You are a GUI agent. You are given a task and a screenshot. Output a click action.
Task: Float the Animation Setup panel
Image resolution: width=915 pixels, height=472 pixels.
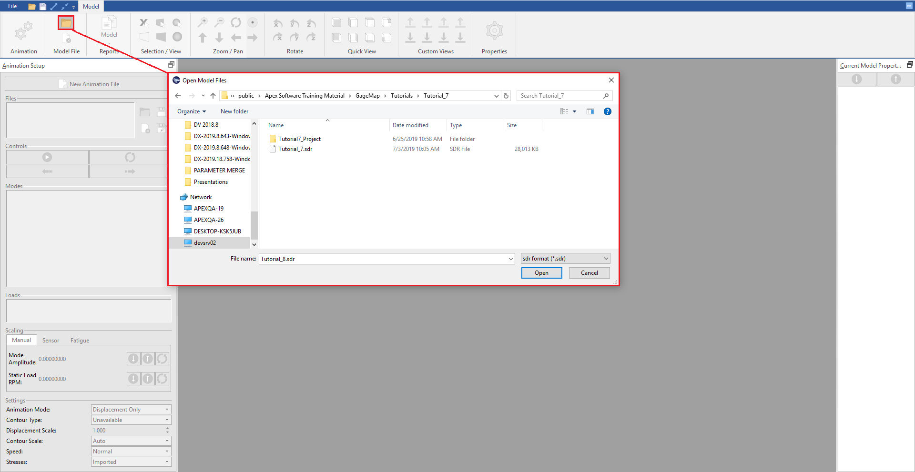[x=172, y=65]
